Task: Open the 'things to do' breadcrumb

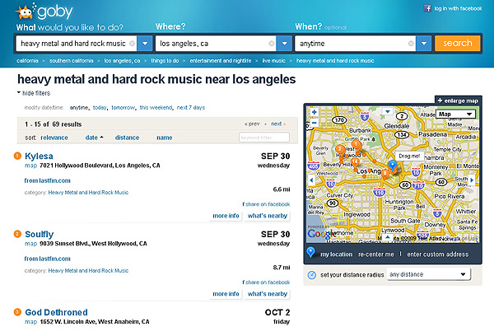Action: pyautogui.click(x=165, y=60)
